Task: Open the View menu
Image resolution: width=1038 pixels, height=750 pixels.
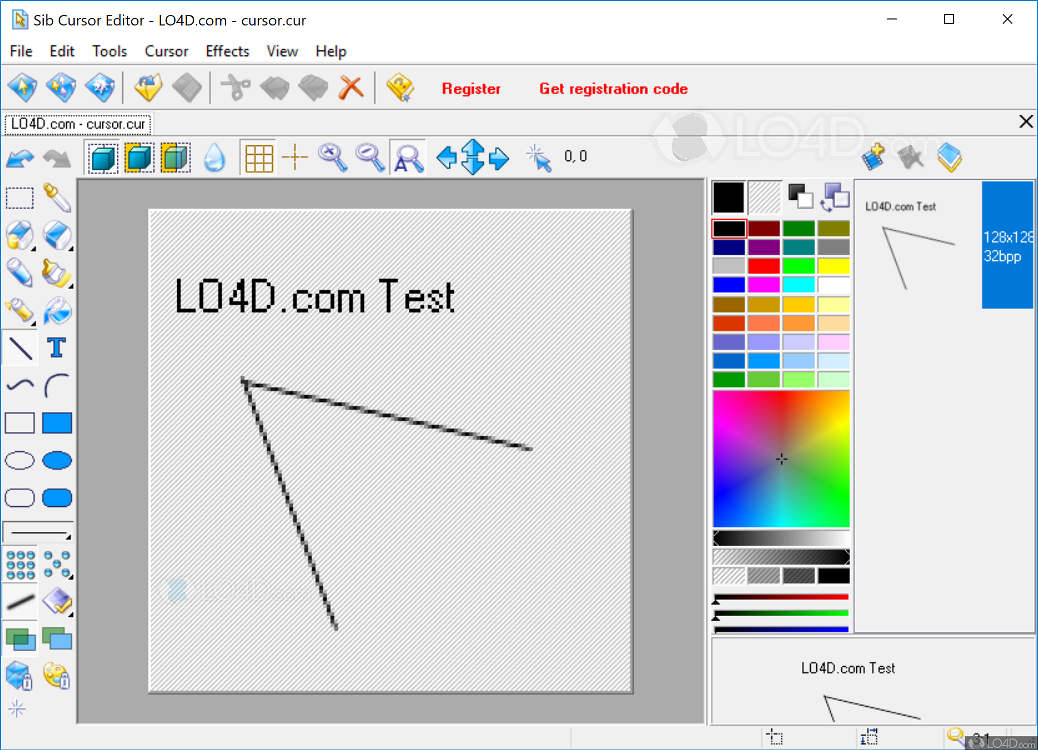Action: [x=282, y=51]
